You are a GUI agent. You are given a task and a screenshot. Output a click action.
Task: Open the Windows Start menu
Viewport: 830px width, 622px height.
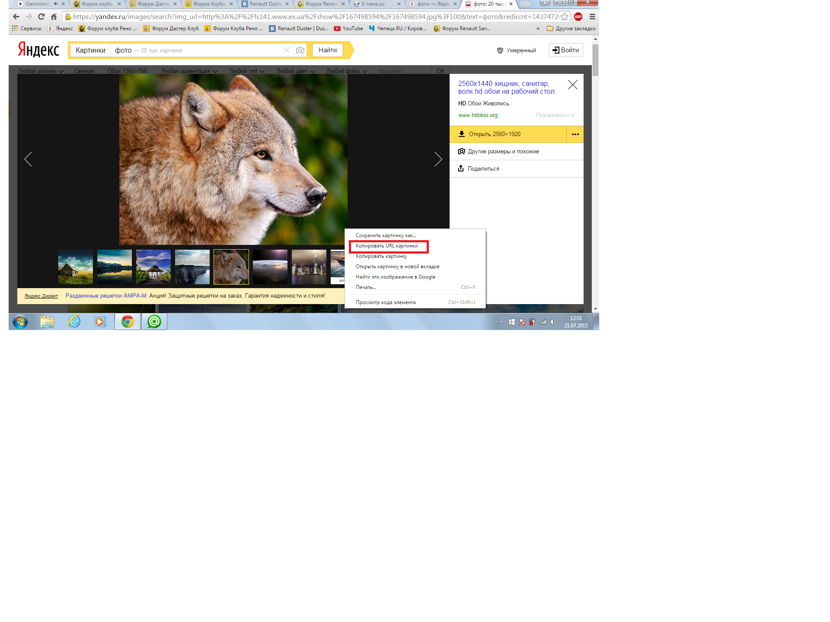coord(20,322)
